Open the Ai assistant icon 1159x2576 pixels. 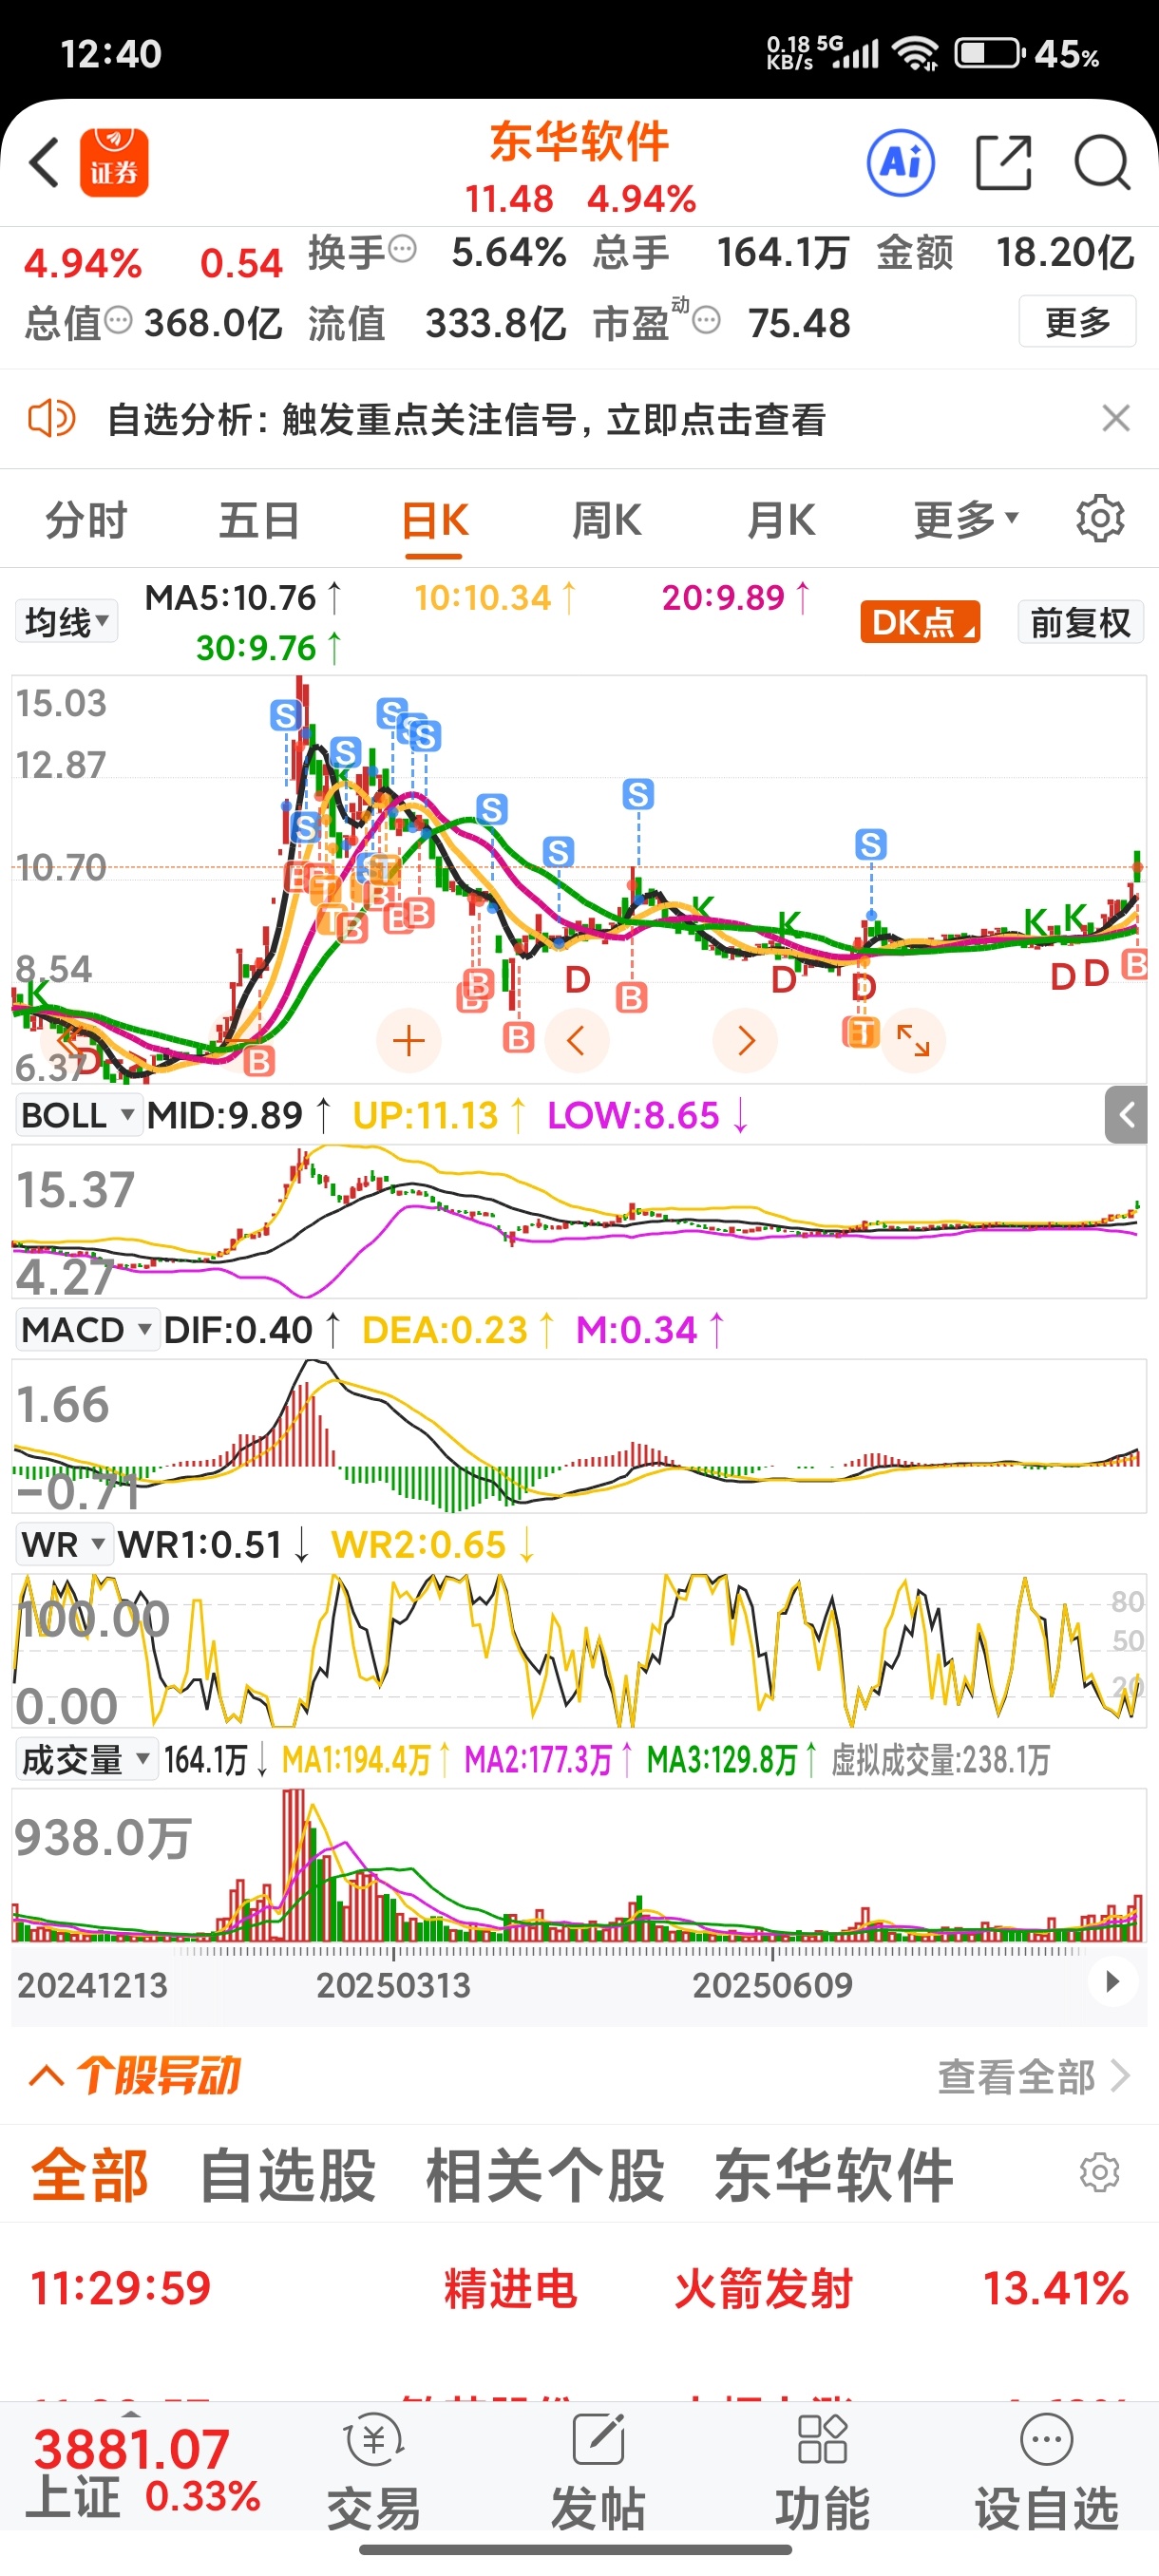[901, 162]
